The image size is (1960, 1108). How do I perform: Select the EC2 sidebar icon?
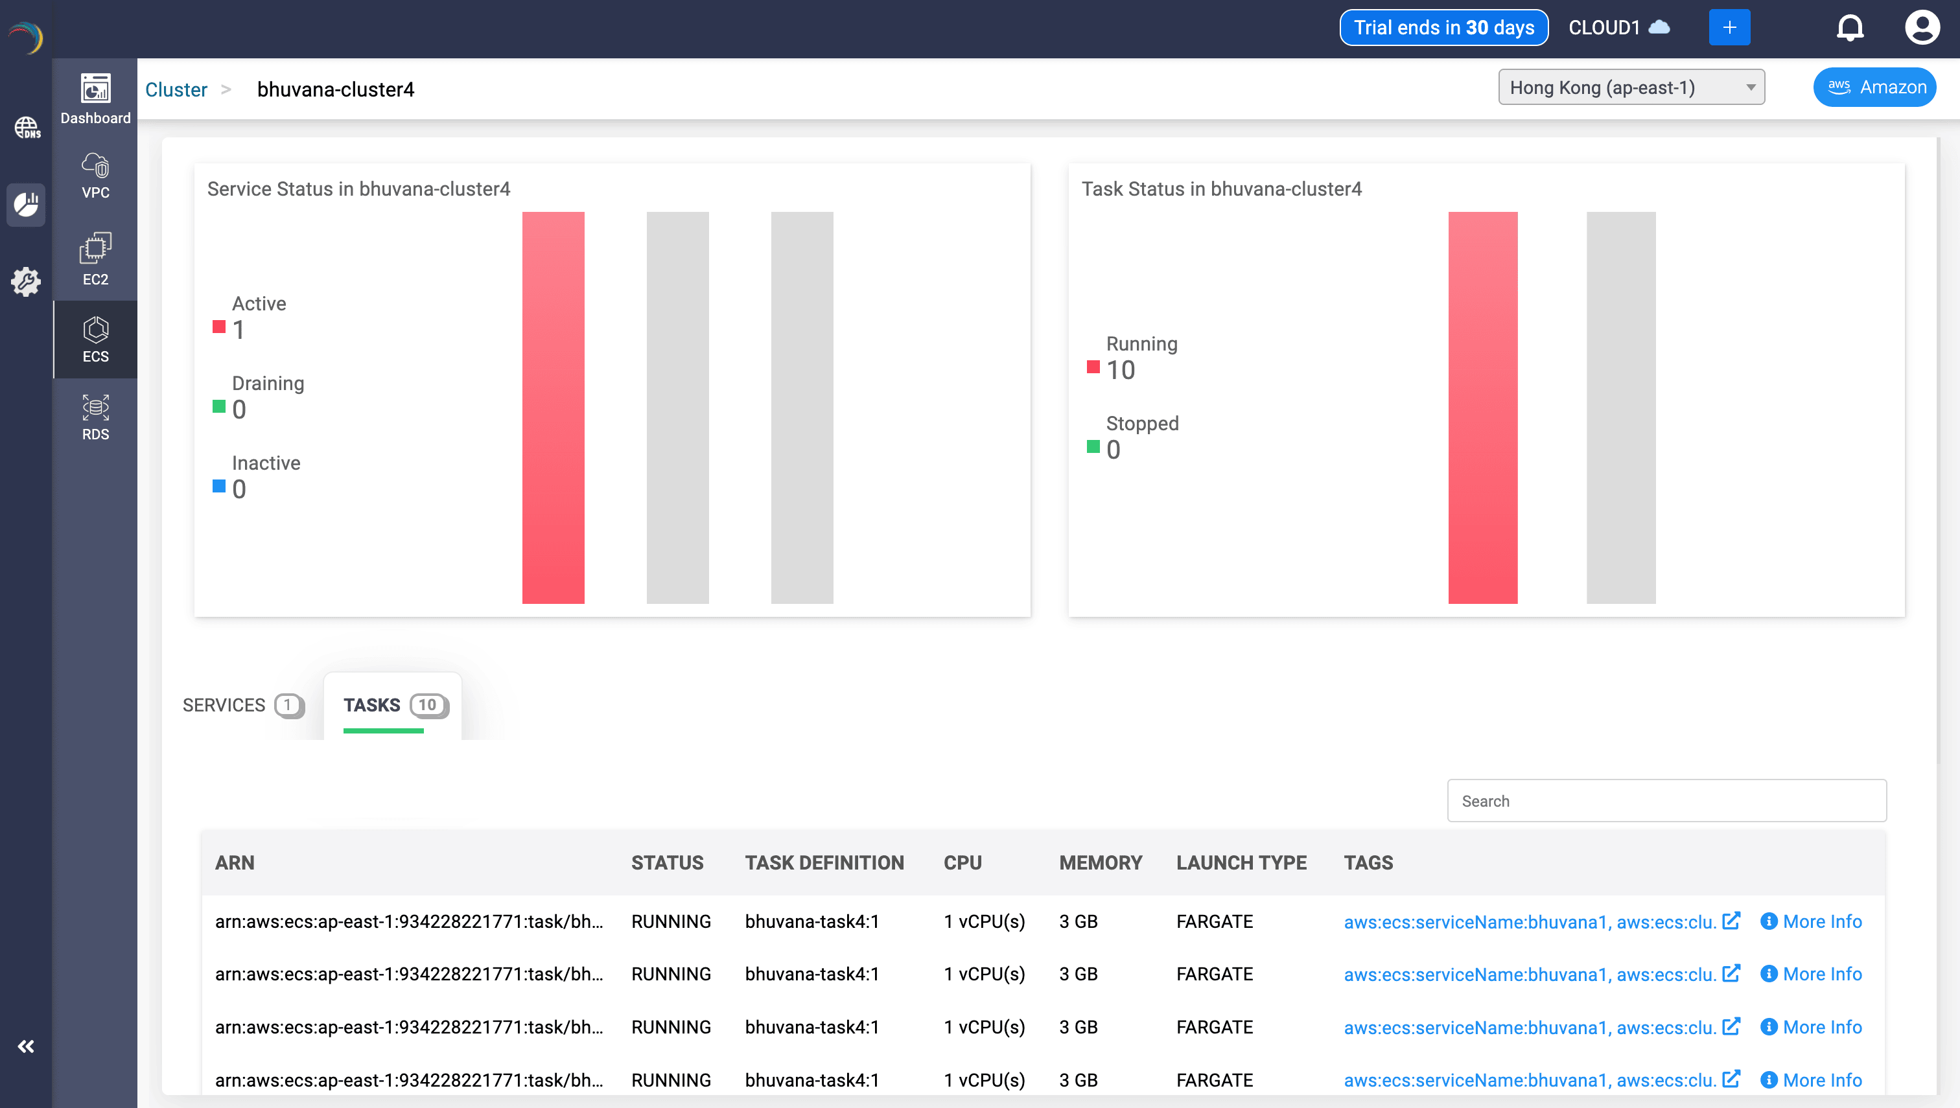point(95,259)
